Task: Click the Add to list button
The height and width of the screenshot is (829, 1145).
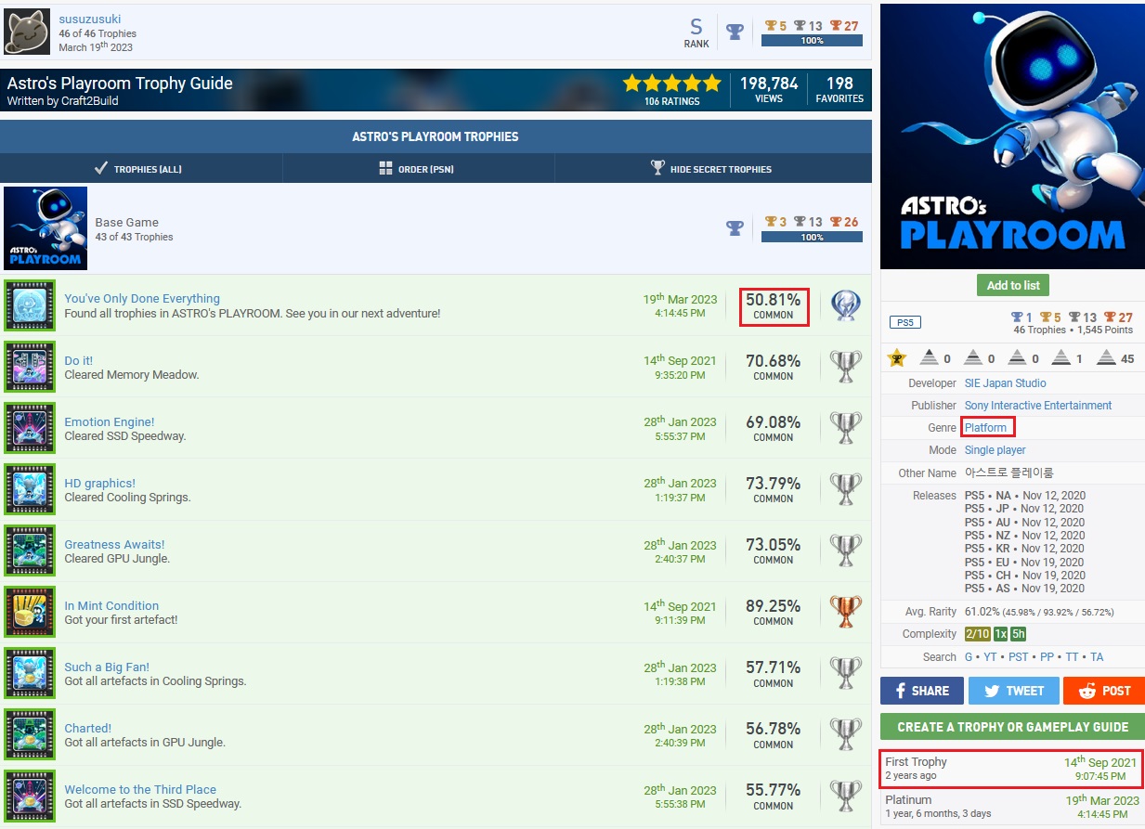Action: [1012, 285]
